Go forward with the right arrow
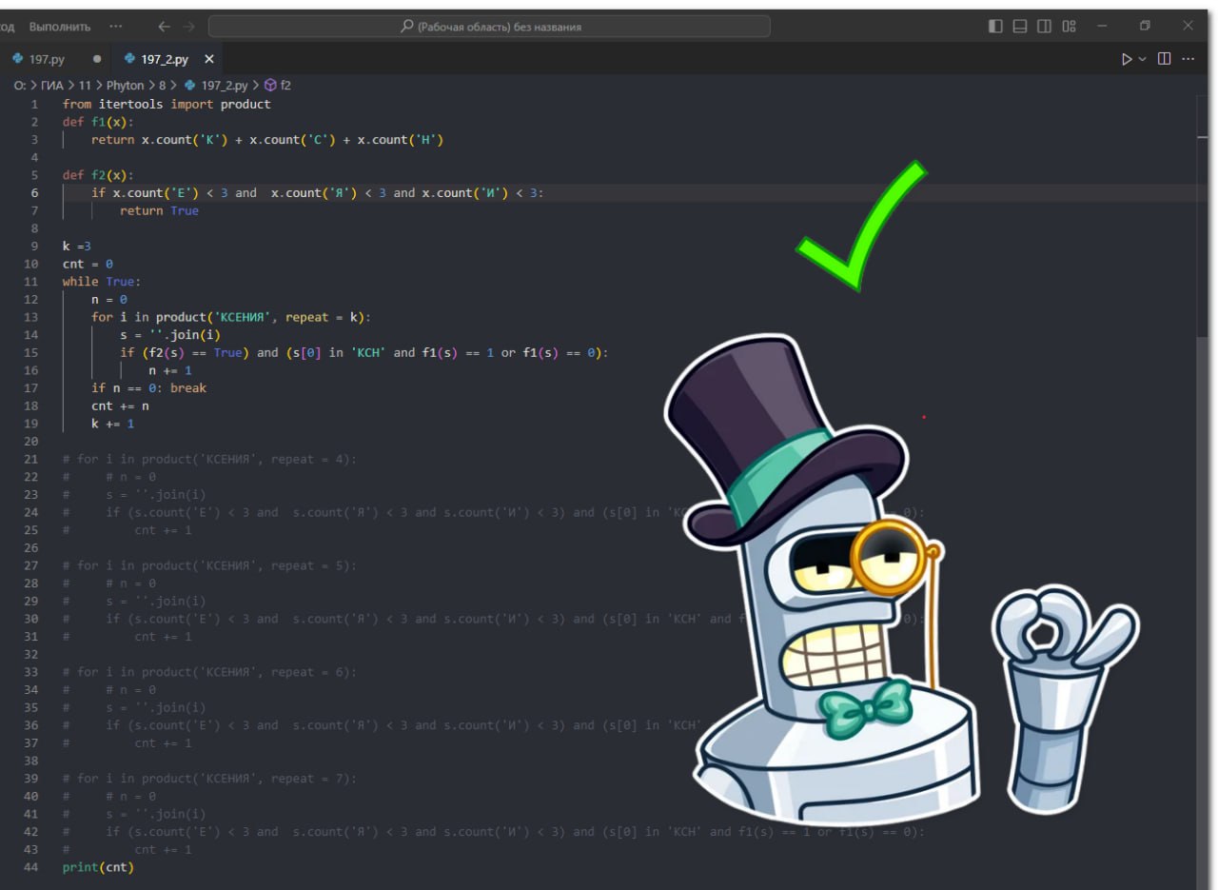The image size is (1218, 890). tap(187, 27)
